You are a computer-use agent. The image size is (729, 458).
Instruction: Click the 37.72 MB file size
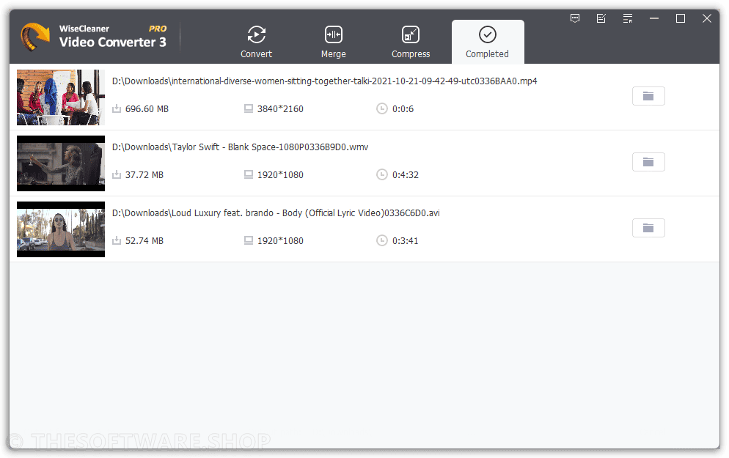click(x=144, y=175)
